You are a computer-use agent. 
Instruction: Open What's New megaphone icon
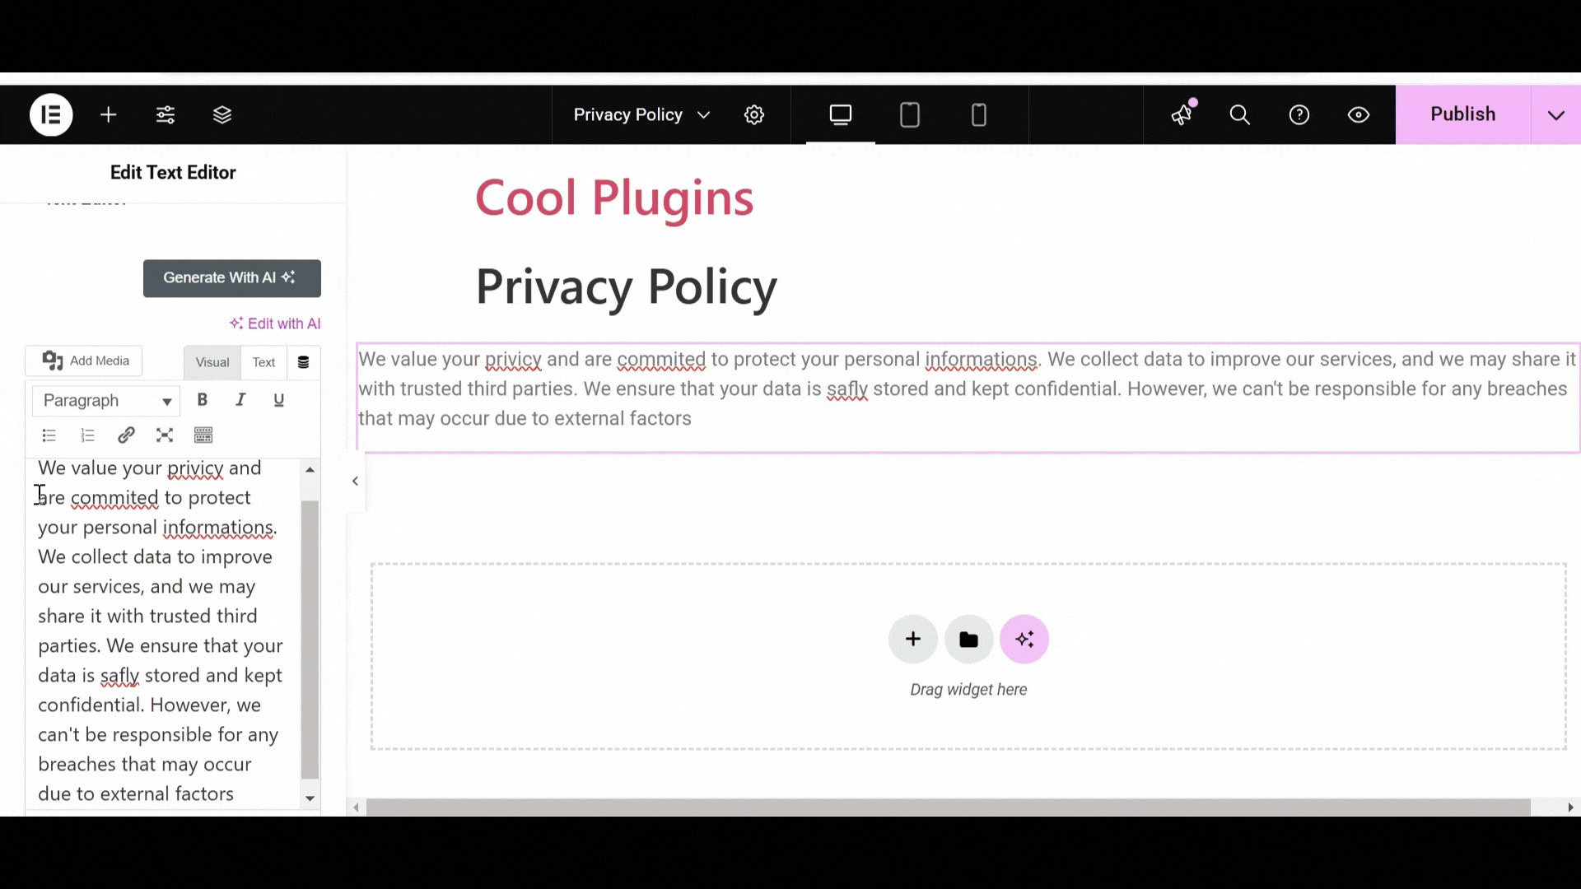[x=1182, y=114]
